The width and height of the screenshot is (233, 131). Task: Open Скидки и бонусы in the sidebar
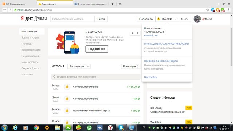click(31, 68)
